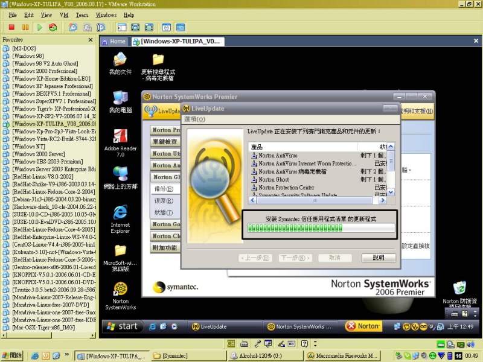Click the green Power On toolbar icon

point(39,27)
